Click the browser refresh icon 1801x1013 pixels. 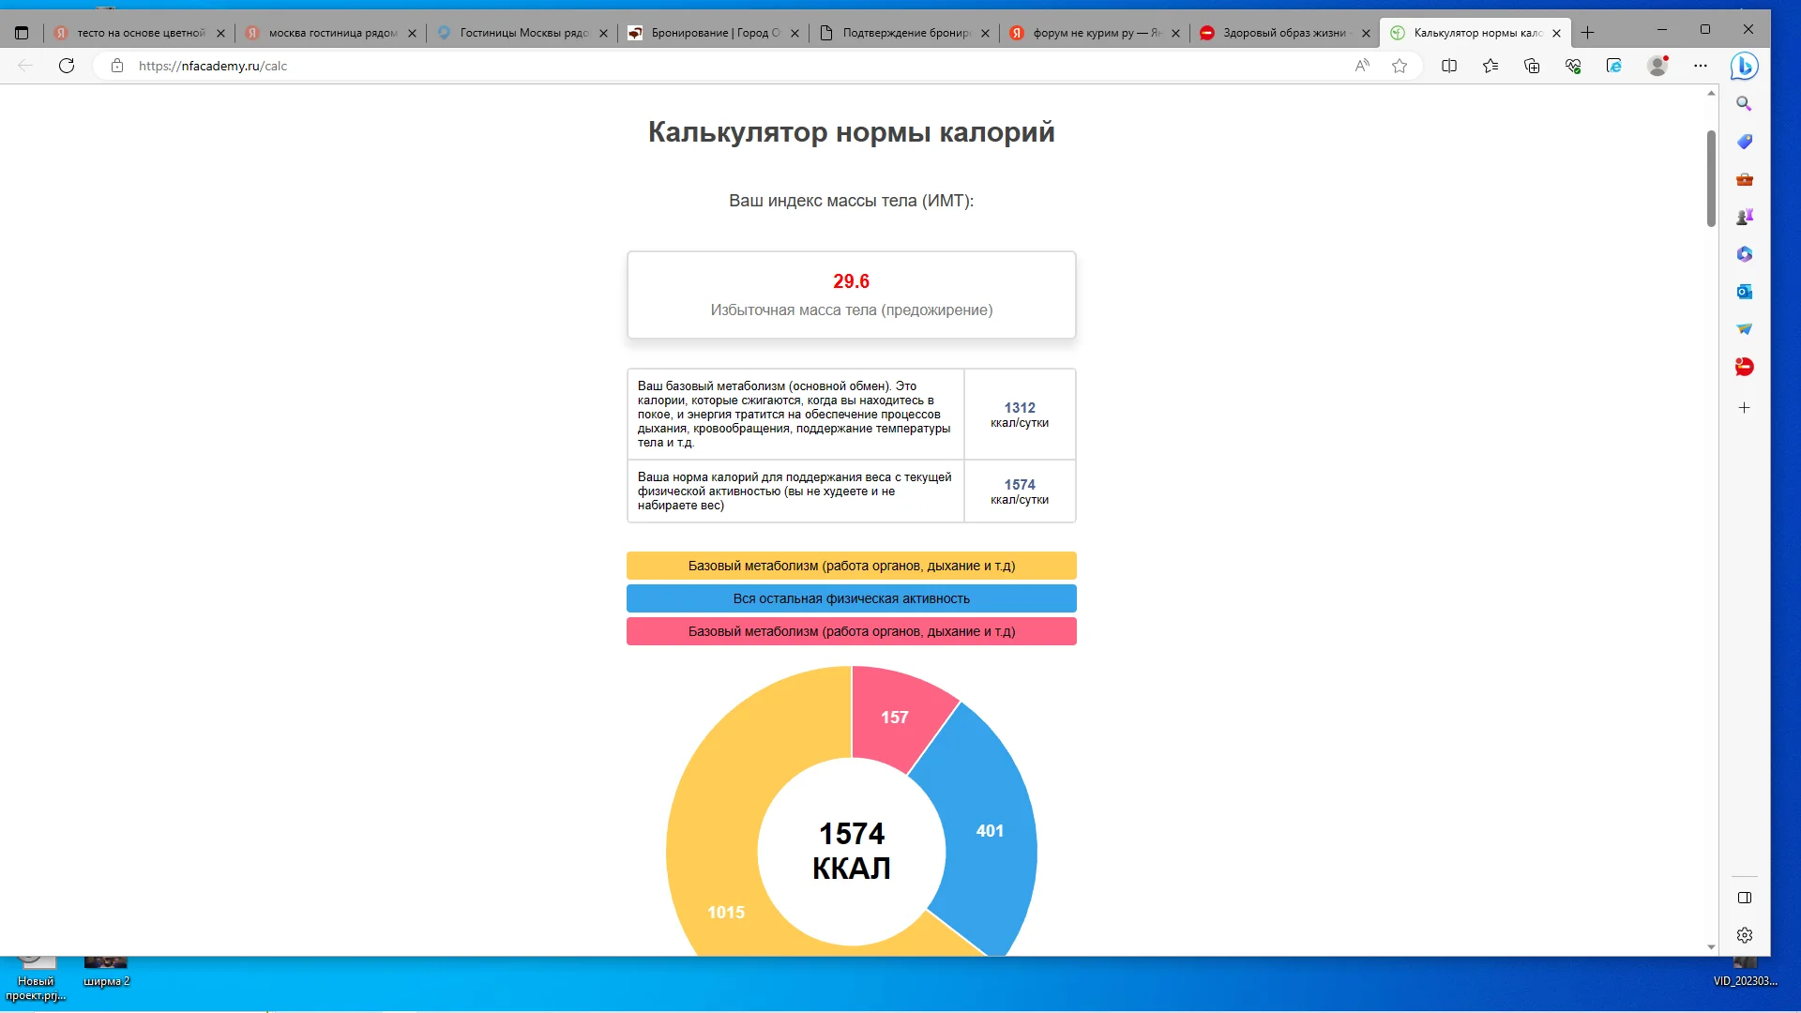67,66
